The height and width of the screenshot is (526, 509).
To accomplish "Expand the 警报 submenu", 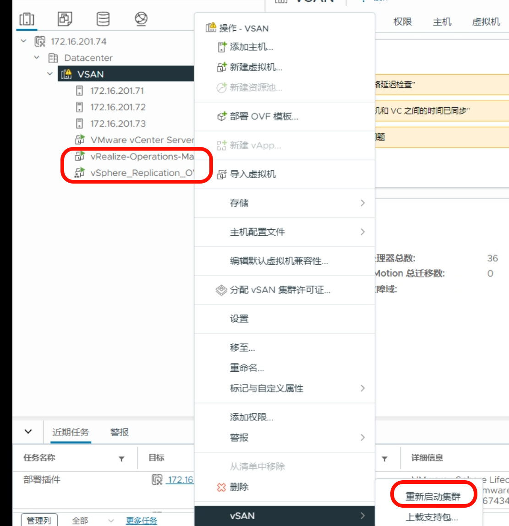I will click(x=362, y=438).
